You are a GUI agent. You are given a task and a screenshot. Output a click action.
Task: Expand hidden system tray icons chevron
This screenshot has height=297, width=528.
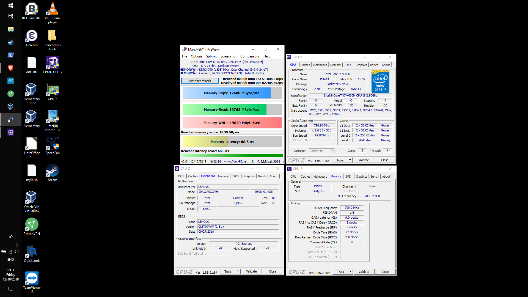(16, 245)
